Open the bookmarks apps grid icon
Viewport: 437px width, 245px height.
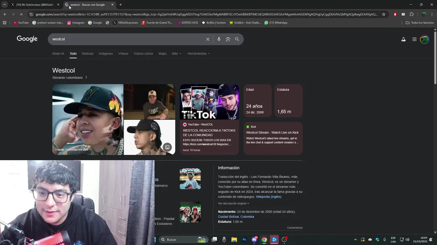(x=4, y=23)
